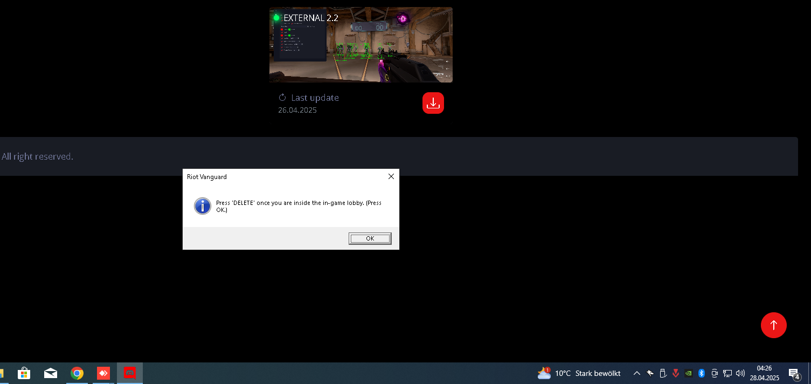Click the Bluetooth icon in system tray
The image size is (811, 384).
pos(702,373)
